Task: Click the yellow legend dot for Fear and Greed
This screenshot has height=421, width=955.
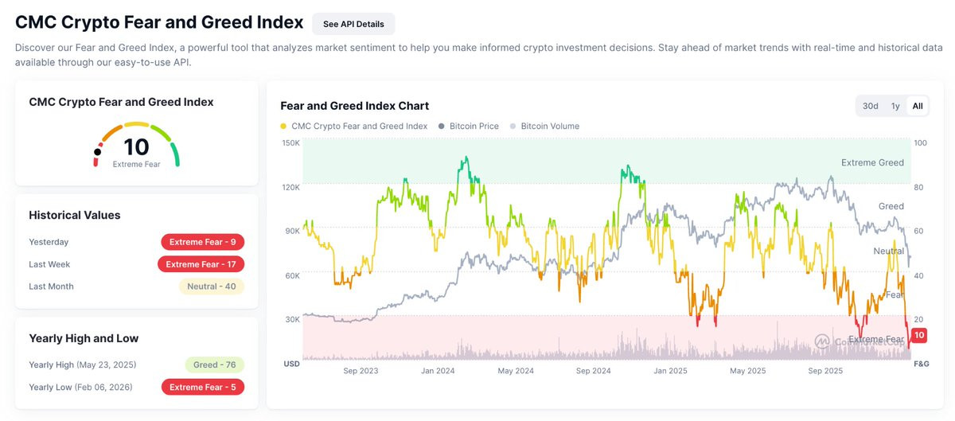Action: [x=284, y=127]
